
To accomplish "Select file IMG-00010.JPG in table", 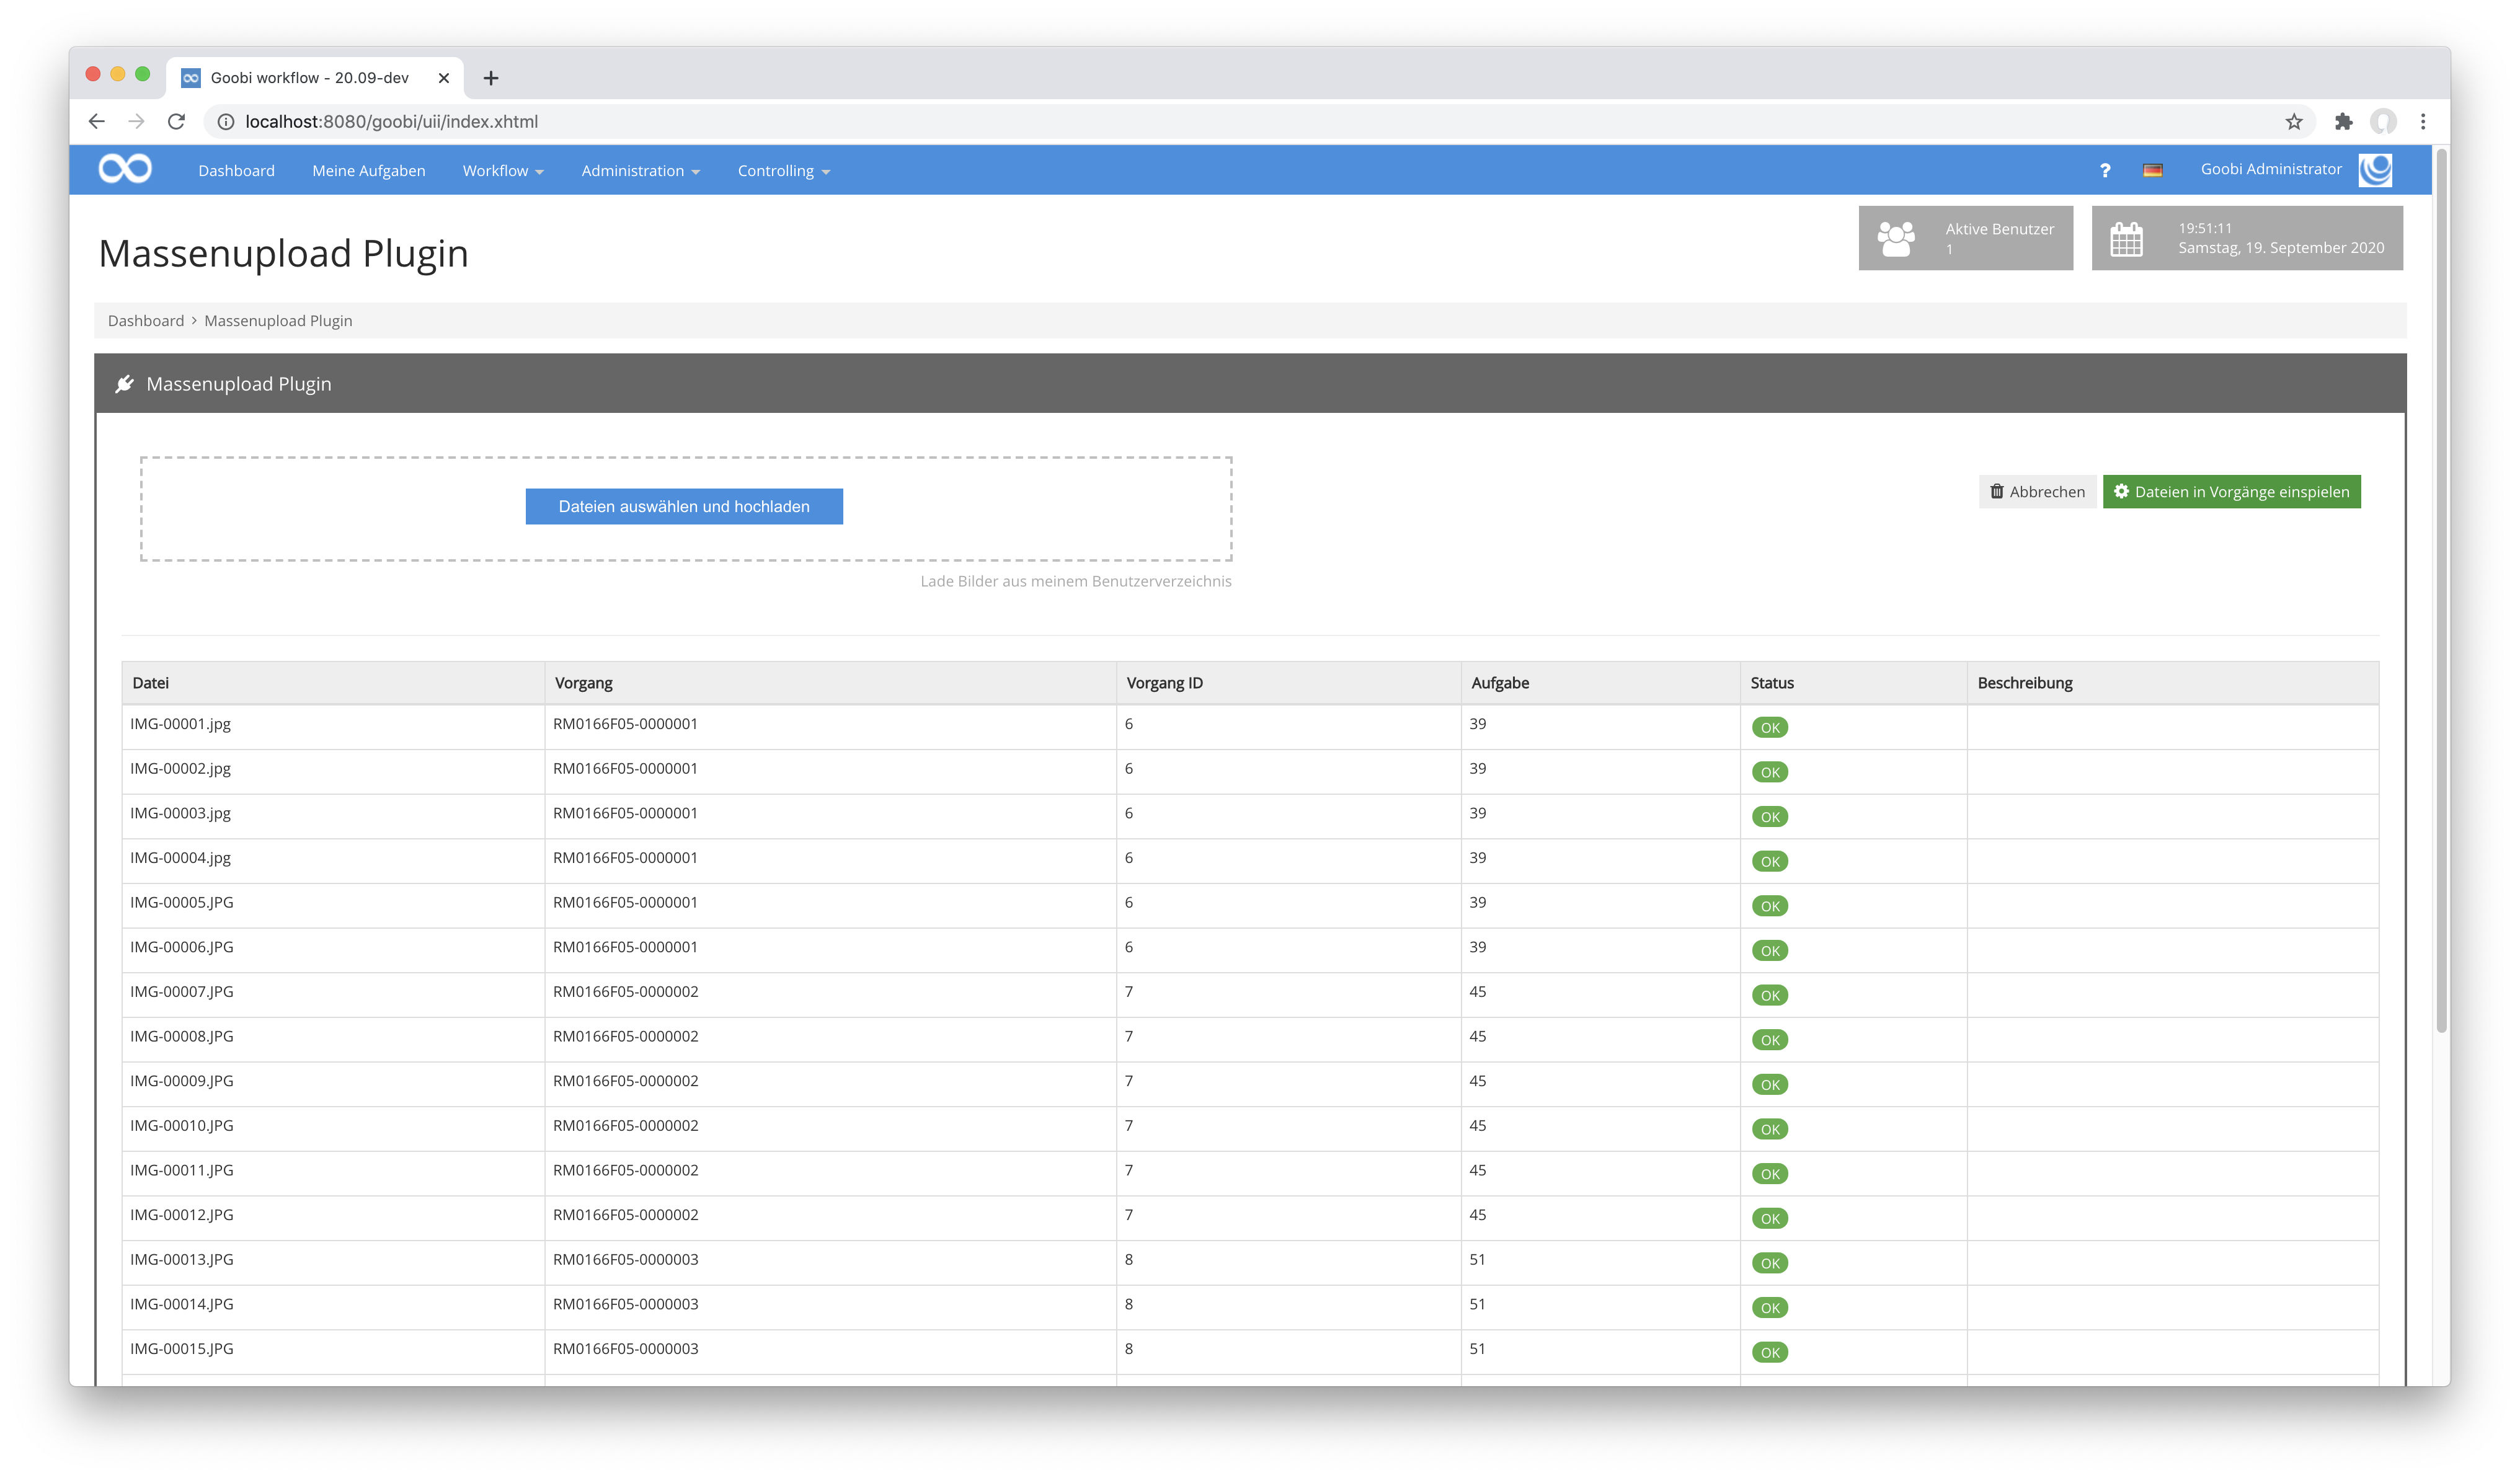I will pos(182,1126).
